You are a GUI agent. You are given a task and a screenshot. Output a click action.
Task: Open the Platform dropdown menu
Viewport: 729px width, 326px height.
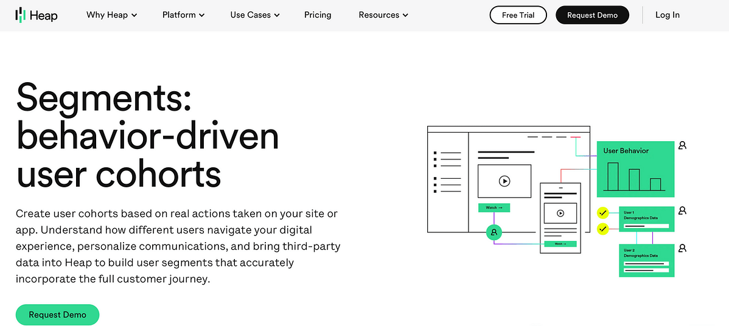pyautogui.click(x=183, y=15)
